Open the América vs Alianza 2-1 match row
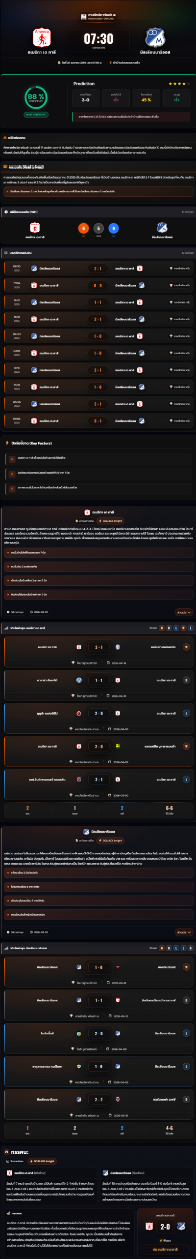The height and width of the screenshot is (1259, 196). tap(98, 651)
